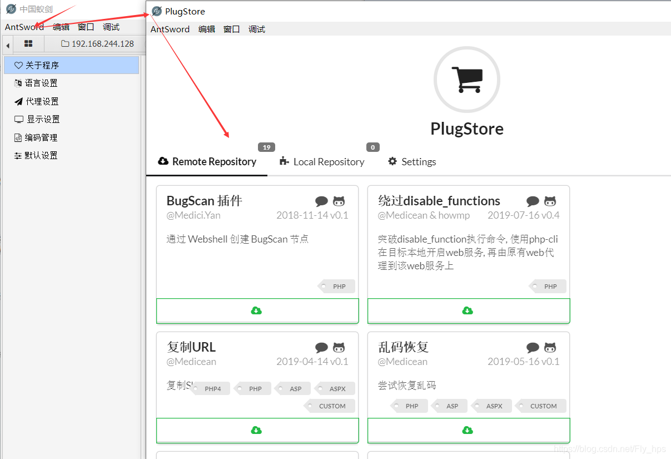Click PHP tag on BugScan 插件 card
Viewport: 671px width, 459px height.
(x=337, y=287)
